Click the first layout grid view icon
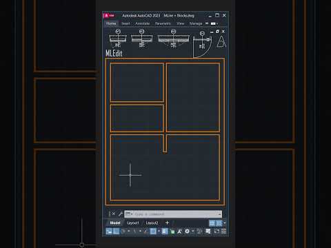The image size is (331, 248). (212, 223)
